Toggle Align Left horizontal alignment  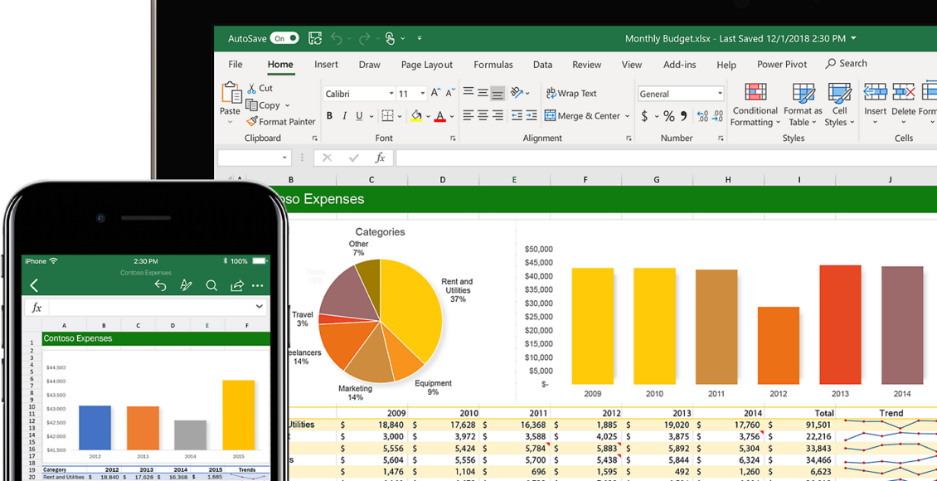468,115
